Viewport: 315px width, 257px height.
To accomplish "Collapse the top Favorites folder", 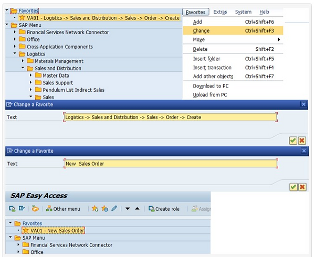I will tap(7, 10).
